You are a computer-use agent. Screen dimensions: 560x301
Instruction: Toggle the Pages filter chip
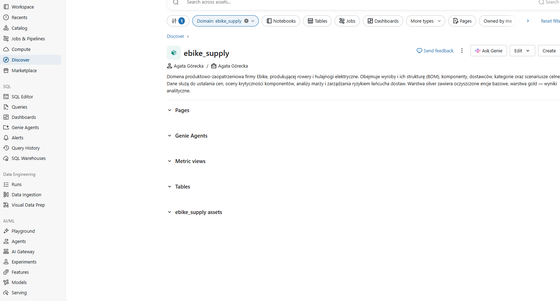(462, 21)
